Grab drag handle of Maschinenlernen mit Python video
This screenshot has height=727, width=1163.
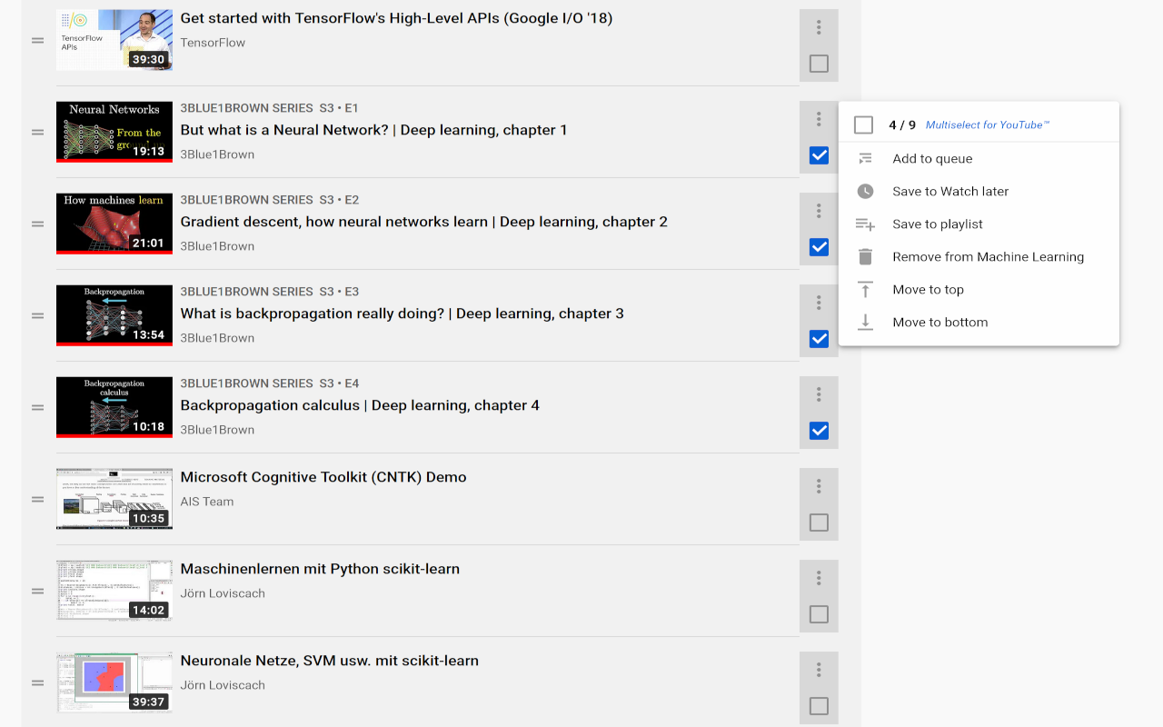tap(38, 591)
